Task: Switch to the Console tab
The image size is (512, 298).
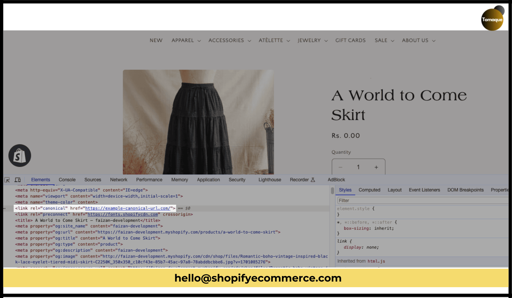Action: [67, 180]
